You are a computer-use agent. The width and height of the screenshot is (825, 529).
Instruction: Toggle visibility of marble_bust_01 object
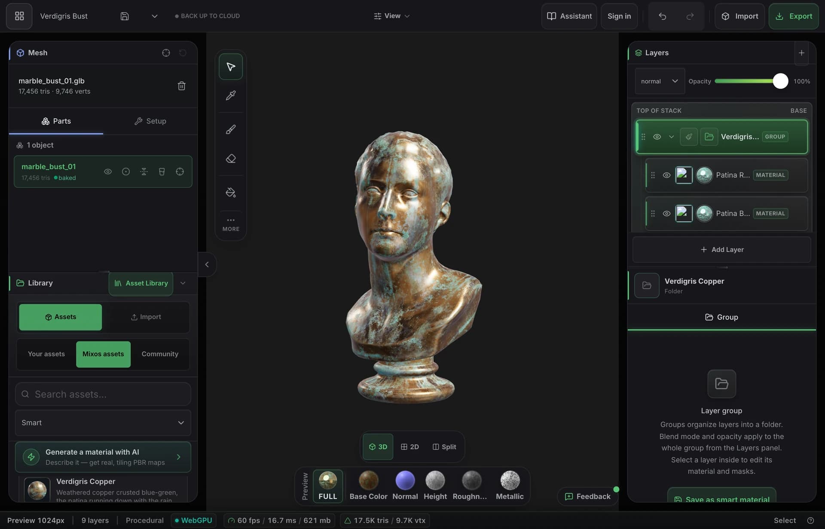click(108, 171)
